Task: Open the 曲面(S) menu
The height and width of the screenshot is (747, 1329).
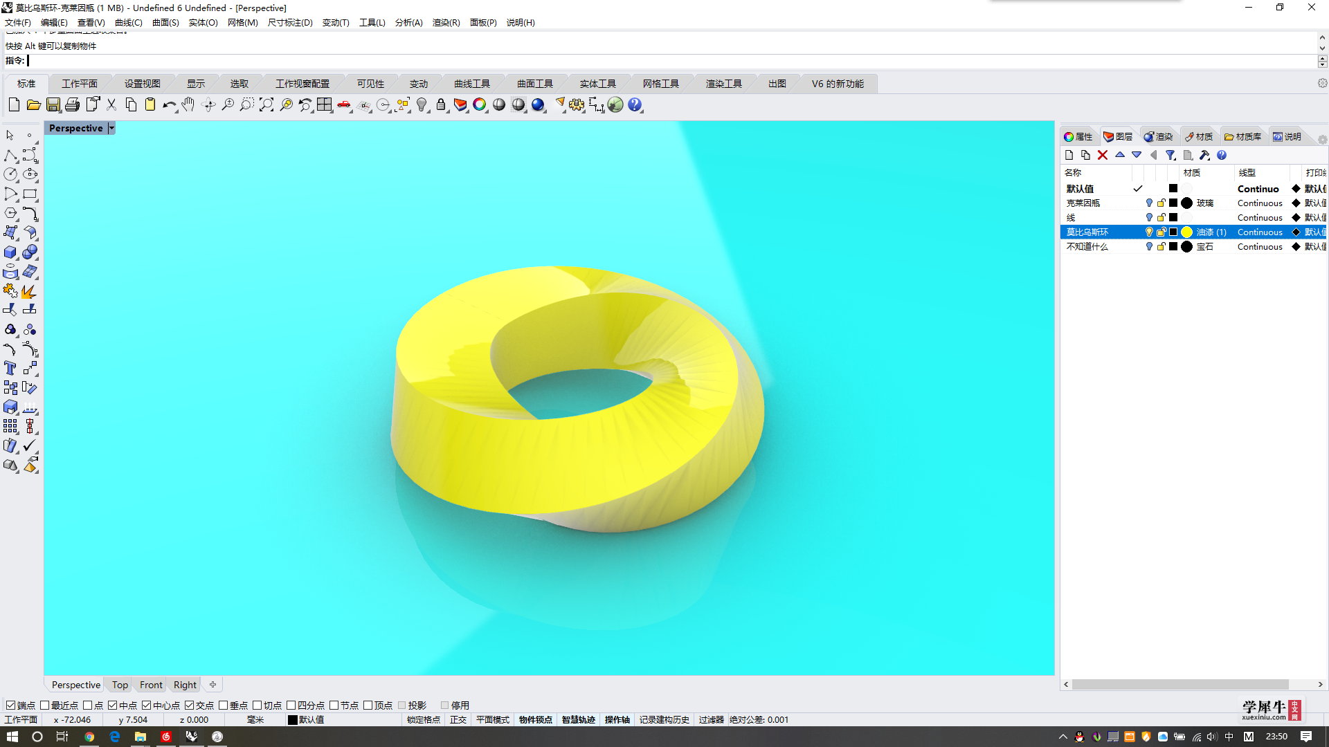Action: pyautogui.click(x=165, y=23)
